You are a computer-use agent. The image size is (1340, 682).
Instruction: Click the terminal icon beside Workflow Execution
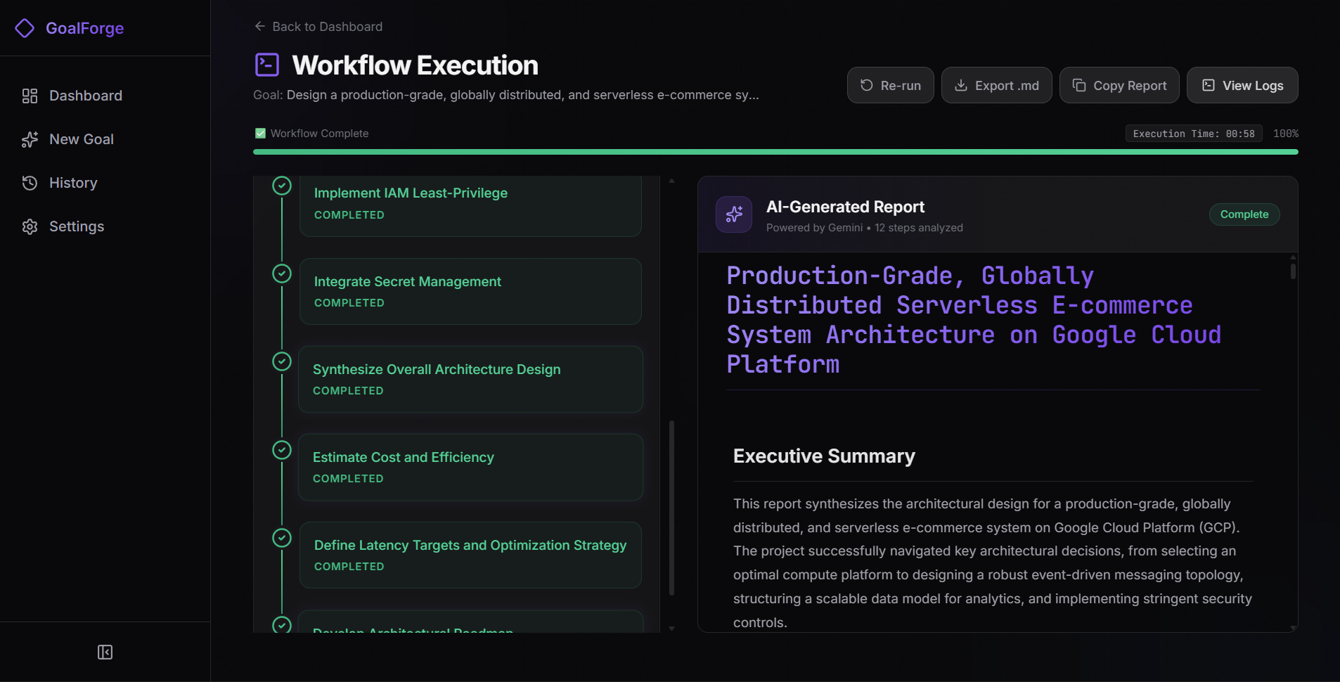click(267, 65)
